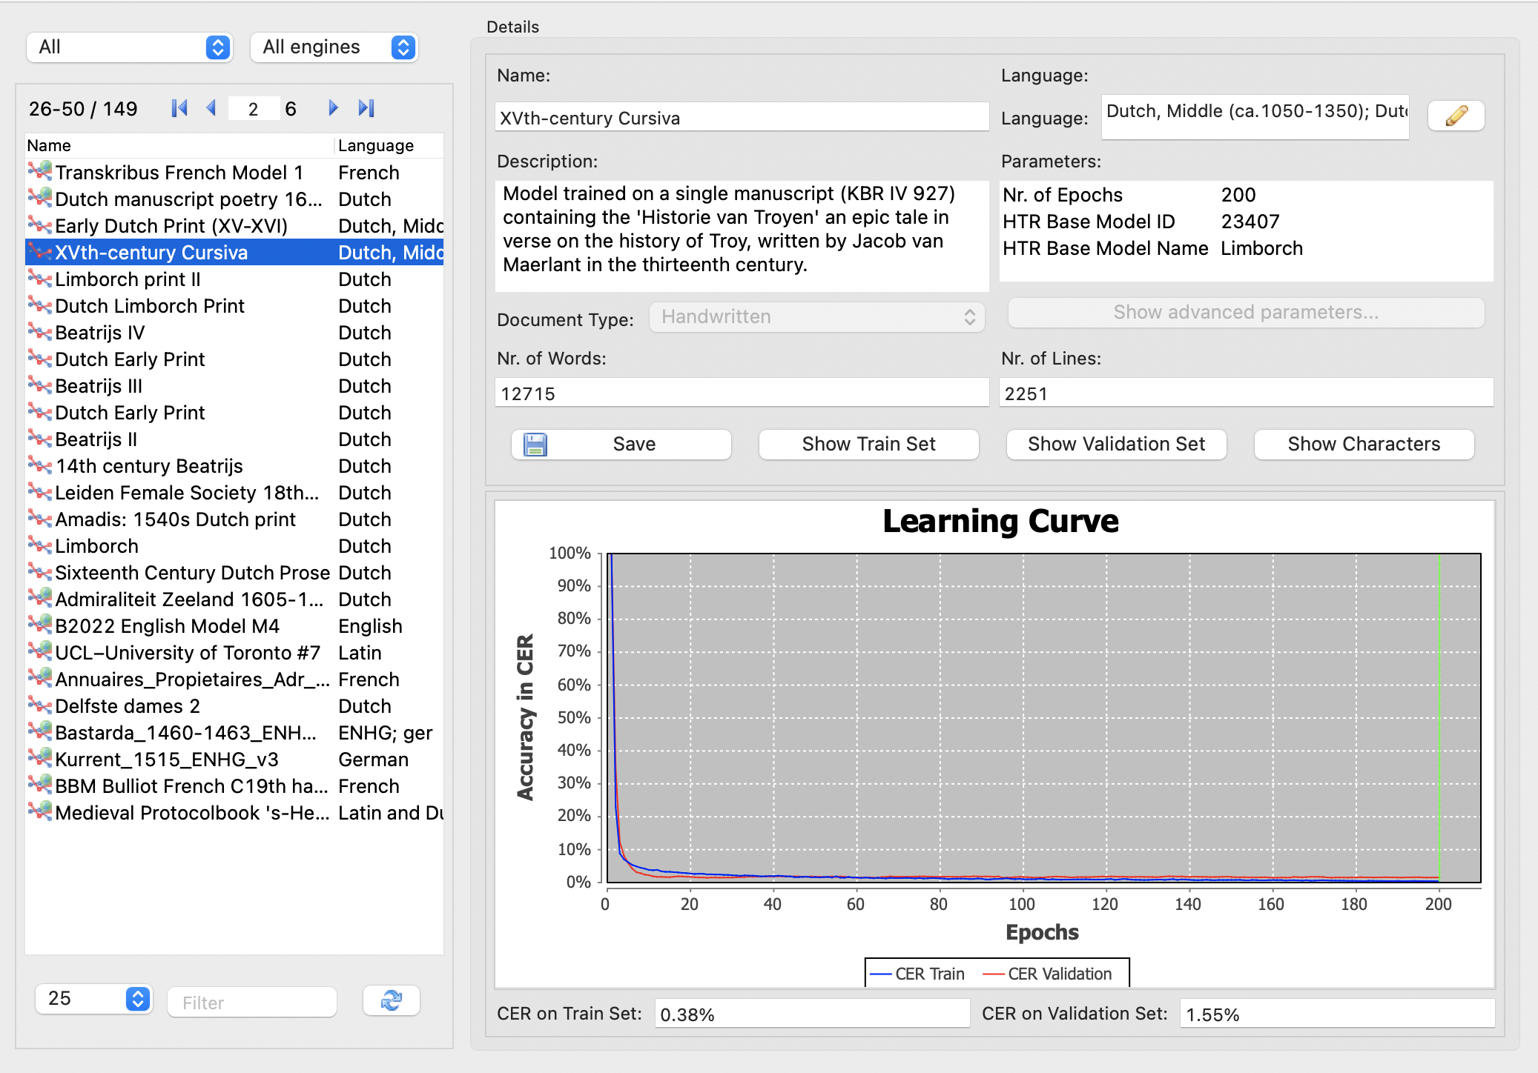Click icon beside Sixteenth Century Dutch Prose
The width and height of the screenshot is (1538, 1073).
[40, 571]
